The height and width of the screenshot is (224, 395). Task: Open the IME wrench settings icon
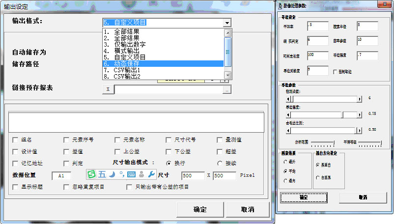click(x=151, y=174)
